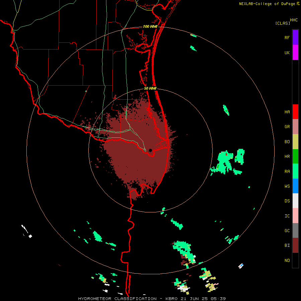Click the black radar site dot
This screenshot has height=301, width=301.
150,150
